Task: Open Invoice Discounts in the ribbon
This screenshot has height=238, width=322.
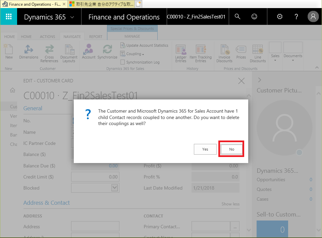Action: 224,53
